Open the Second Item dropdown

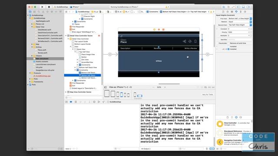(x=251, y=25)
